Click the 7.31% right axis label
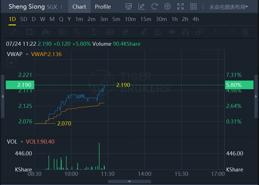The image size is (259, 185). pyautogui.click(x=234, y=75)
